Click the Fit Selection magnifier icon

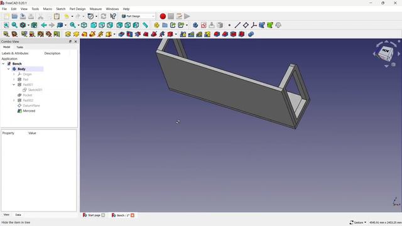point(14,25)
